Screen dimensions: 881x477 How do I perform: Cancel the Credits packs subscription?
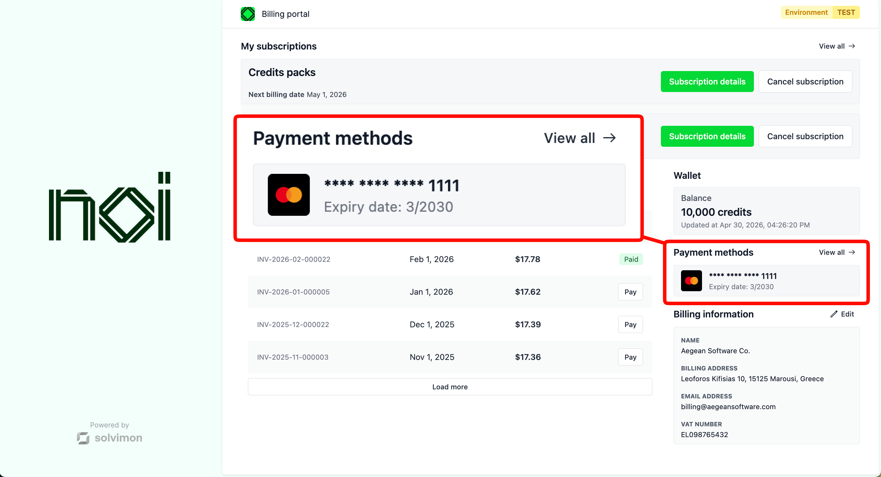pos(805,82)
